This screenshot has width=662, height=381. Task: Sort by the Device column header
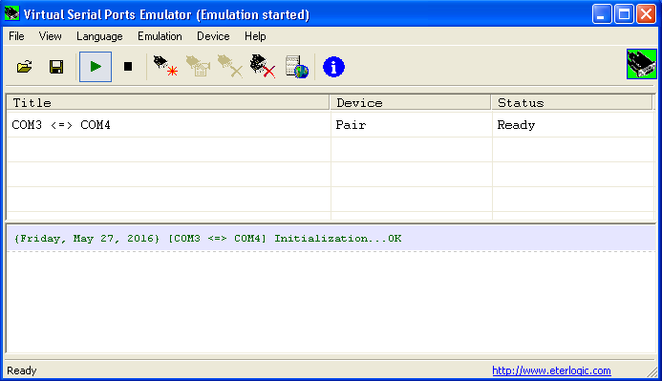pyautogui.click(x=411, y=102)
